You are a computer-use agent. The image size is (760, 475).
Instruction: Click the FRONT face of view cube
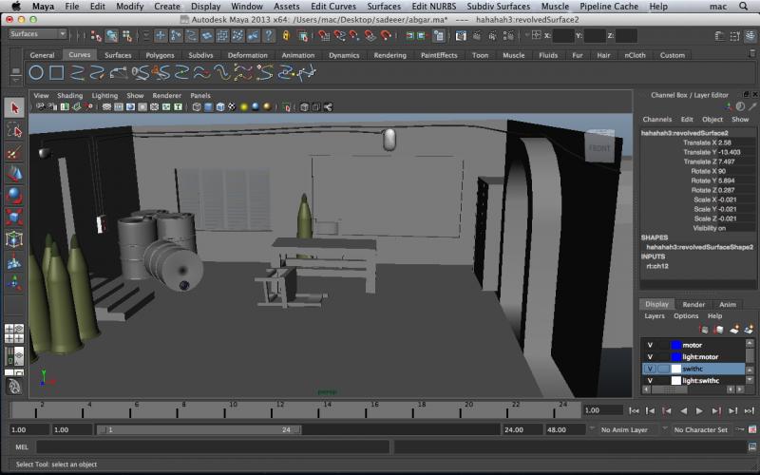click(599, 148)
